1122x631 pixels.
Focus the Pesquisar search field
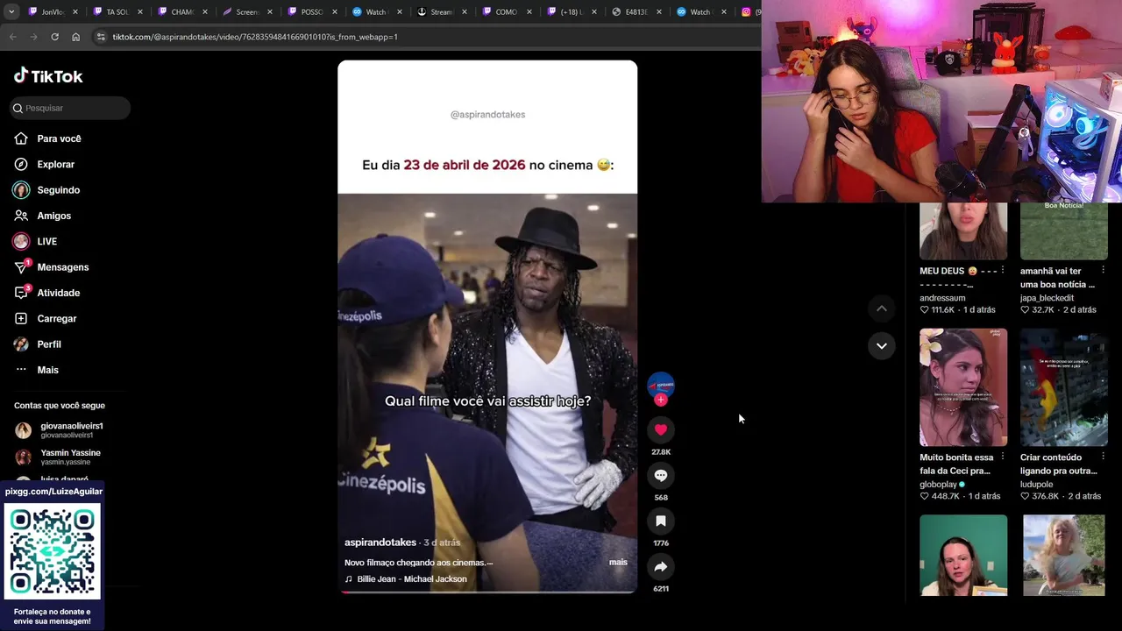click(x=69, y=108)
